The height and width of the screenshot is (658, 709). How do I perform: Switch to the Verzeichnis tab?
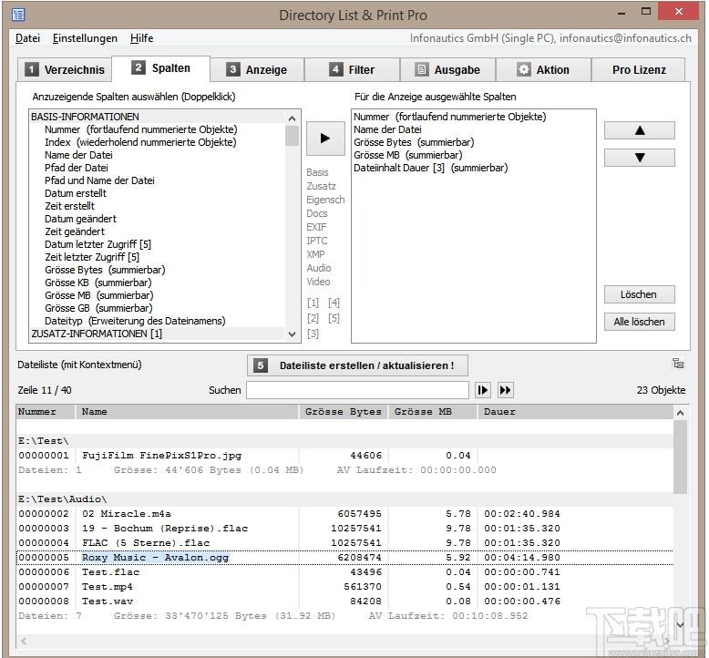pyautogui.click(x=65, y=69)
